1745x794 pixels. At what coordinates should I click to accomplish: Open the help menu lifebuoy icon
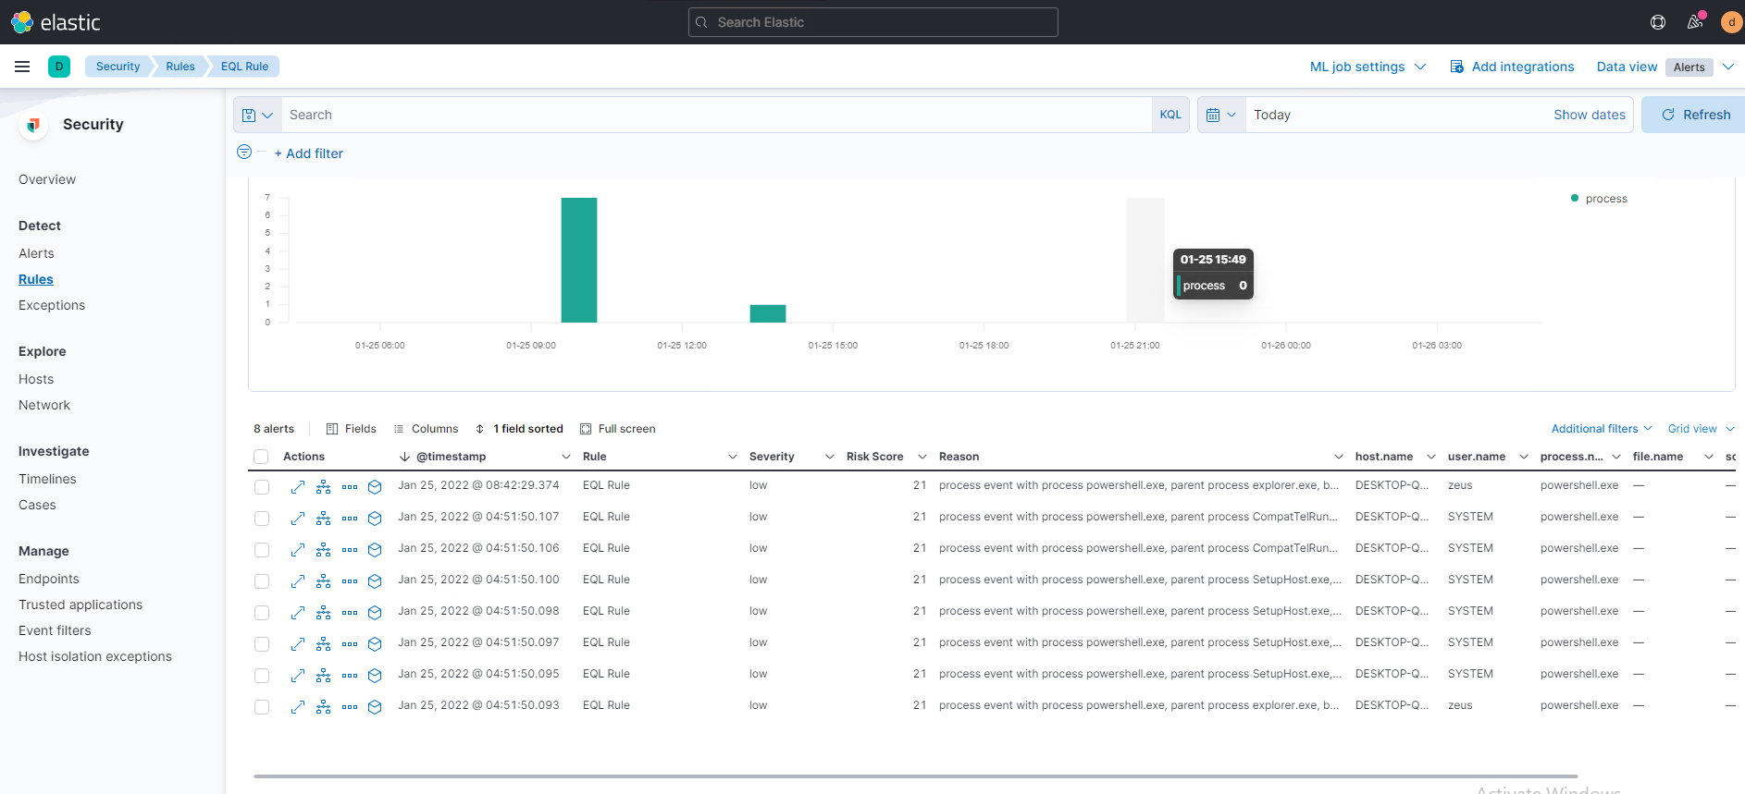1658,22
